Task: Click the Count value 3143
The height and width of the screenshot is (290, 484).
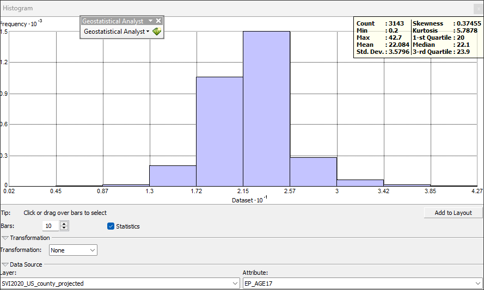Action: (396, 23)
